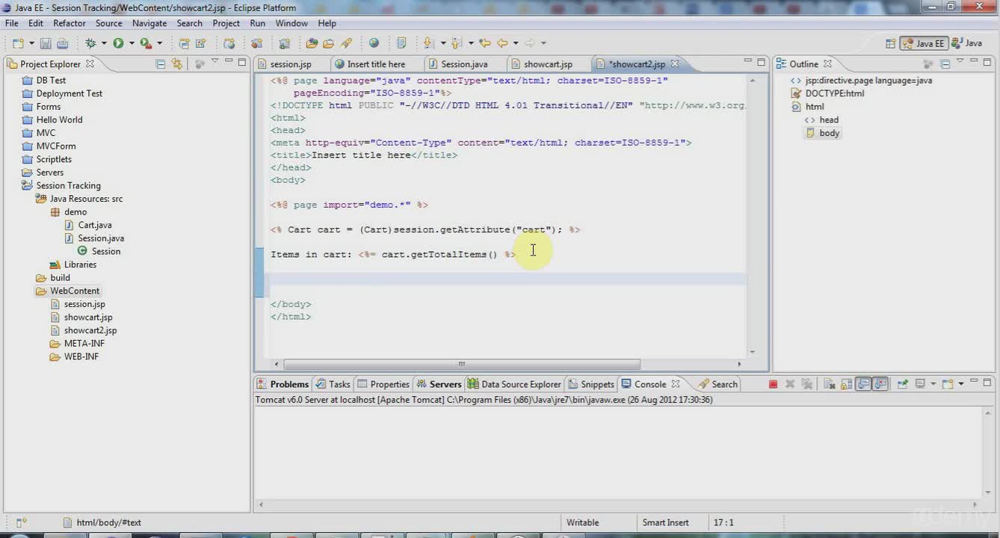Open the web browser globe icon
This screenshot has width=1000, height=538.
[x=374, y=43]
